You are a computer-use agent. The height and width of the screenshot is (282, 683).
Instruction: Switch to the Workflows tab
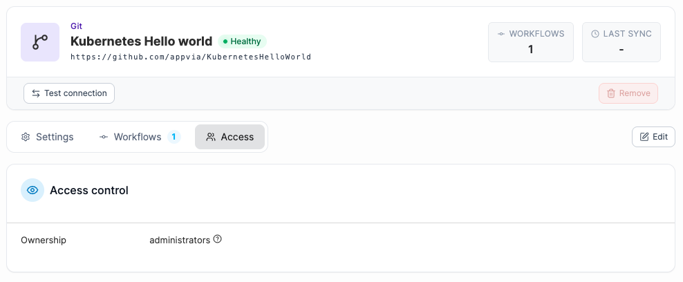pyautogui.click(x=140, y=137)
